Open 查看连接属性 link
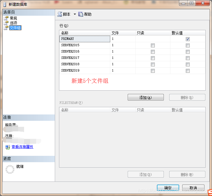 (23, 147)
